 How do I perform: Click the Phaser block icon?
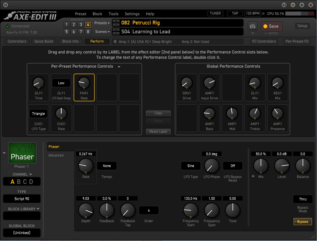(22, 153)
